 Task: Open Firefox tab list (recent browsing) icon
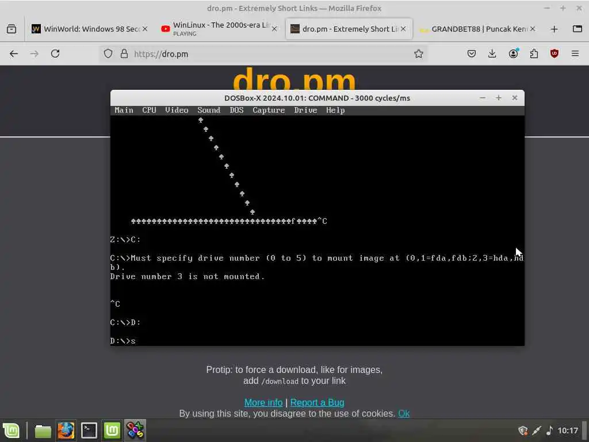coord(12,29)
